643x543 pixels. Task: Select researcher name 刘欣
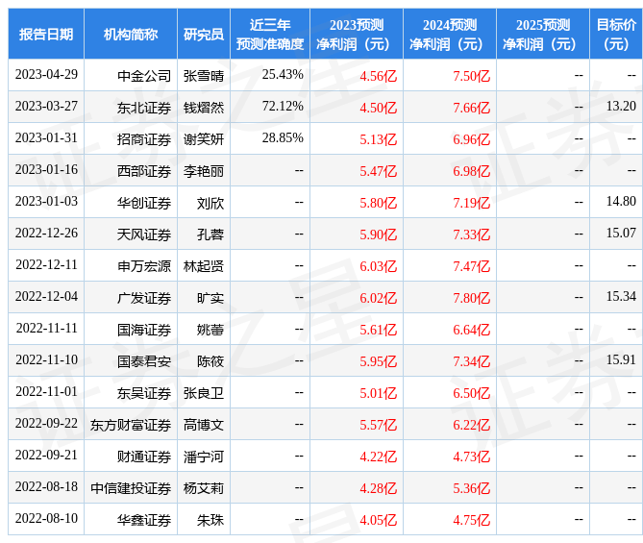pyautogui.click(x=210, y=203)
